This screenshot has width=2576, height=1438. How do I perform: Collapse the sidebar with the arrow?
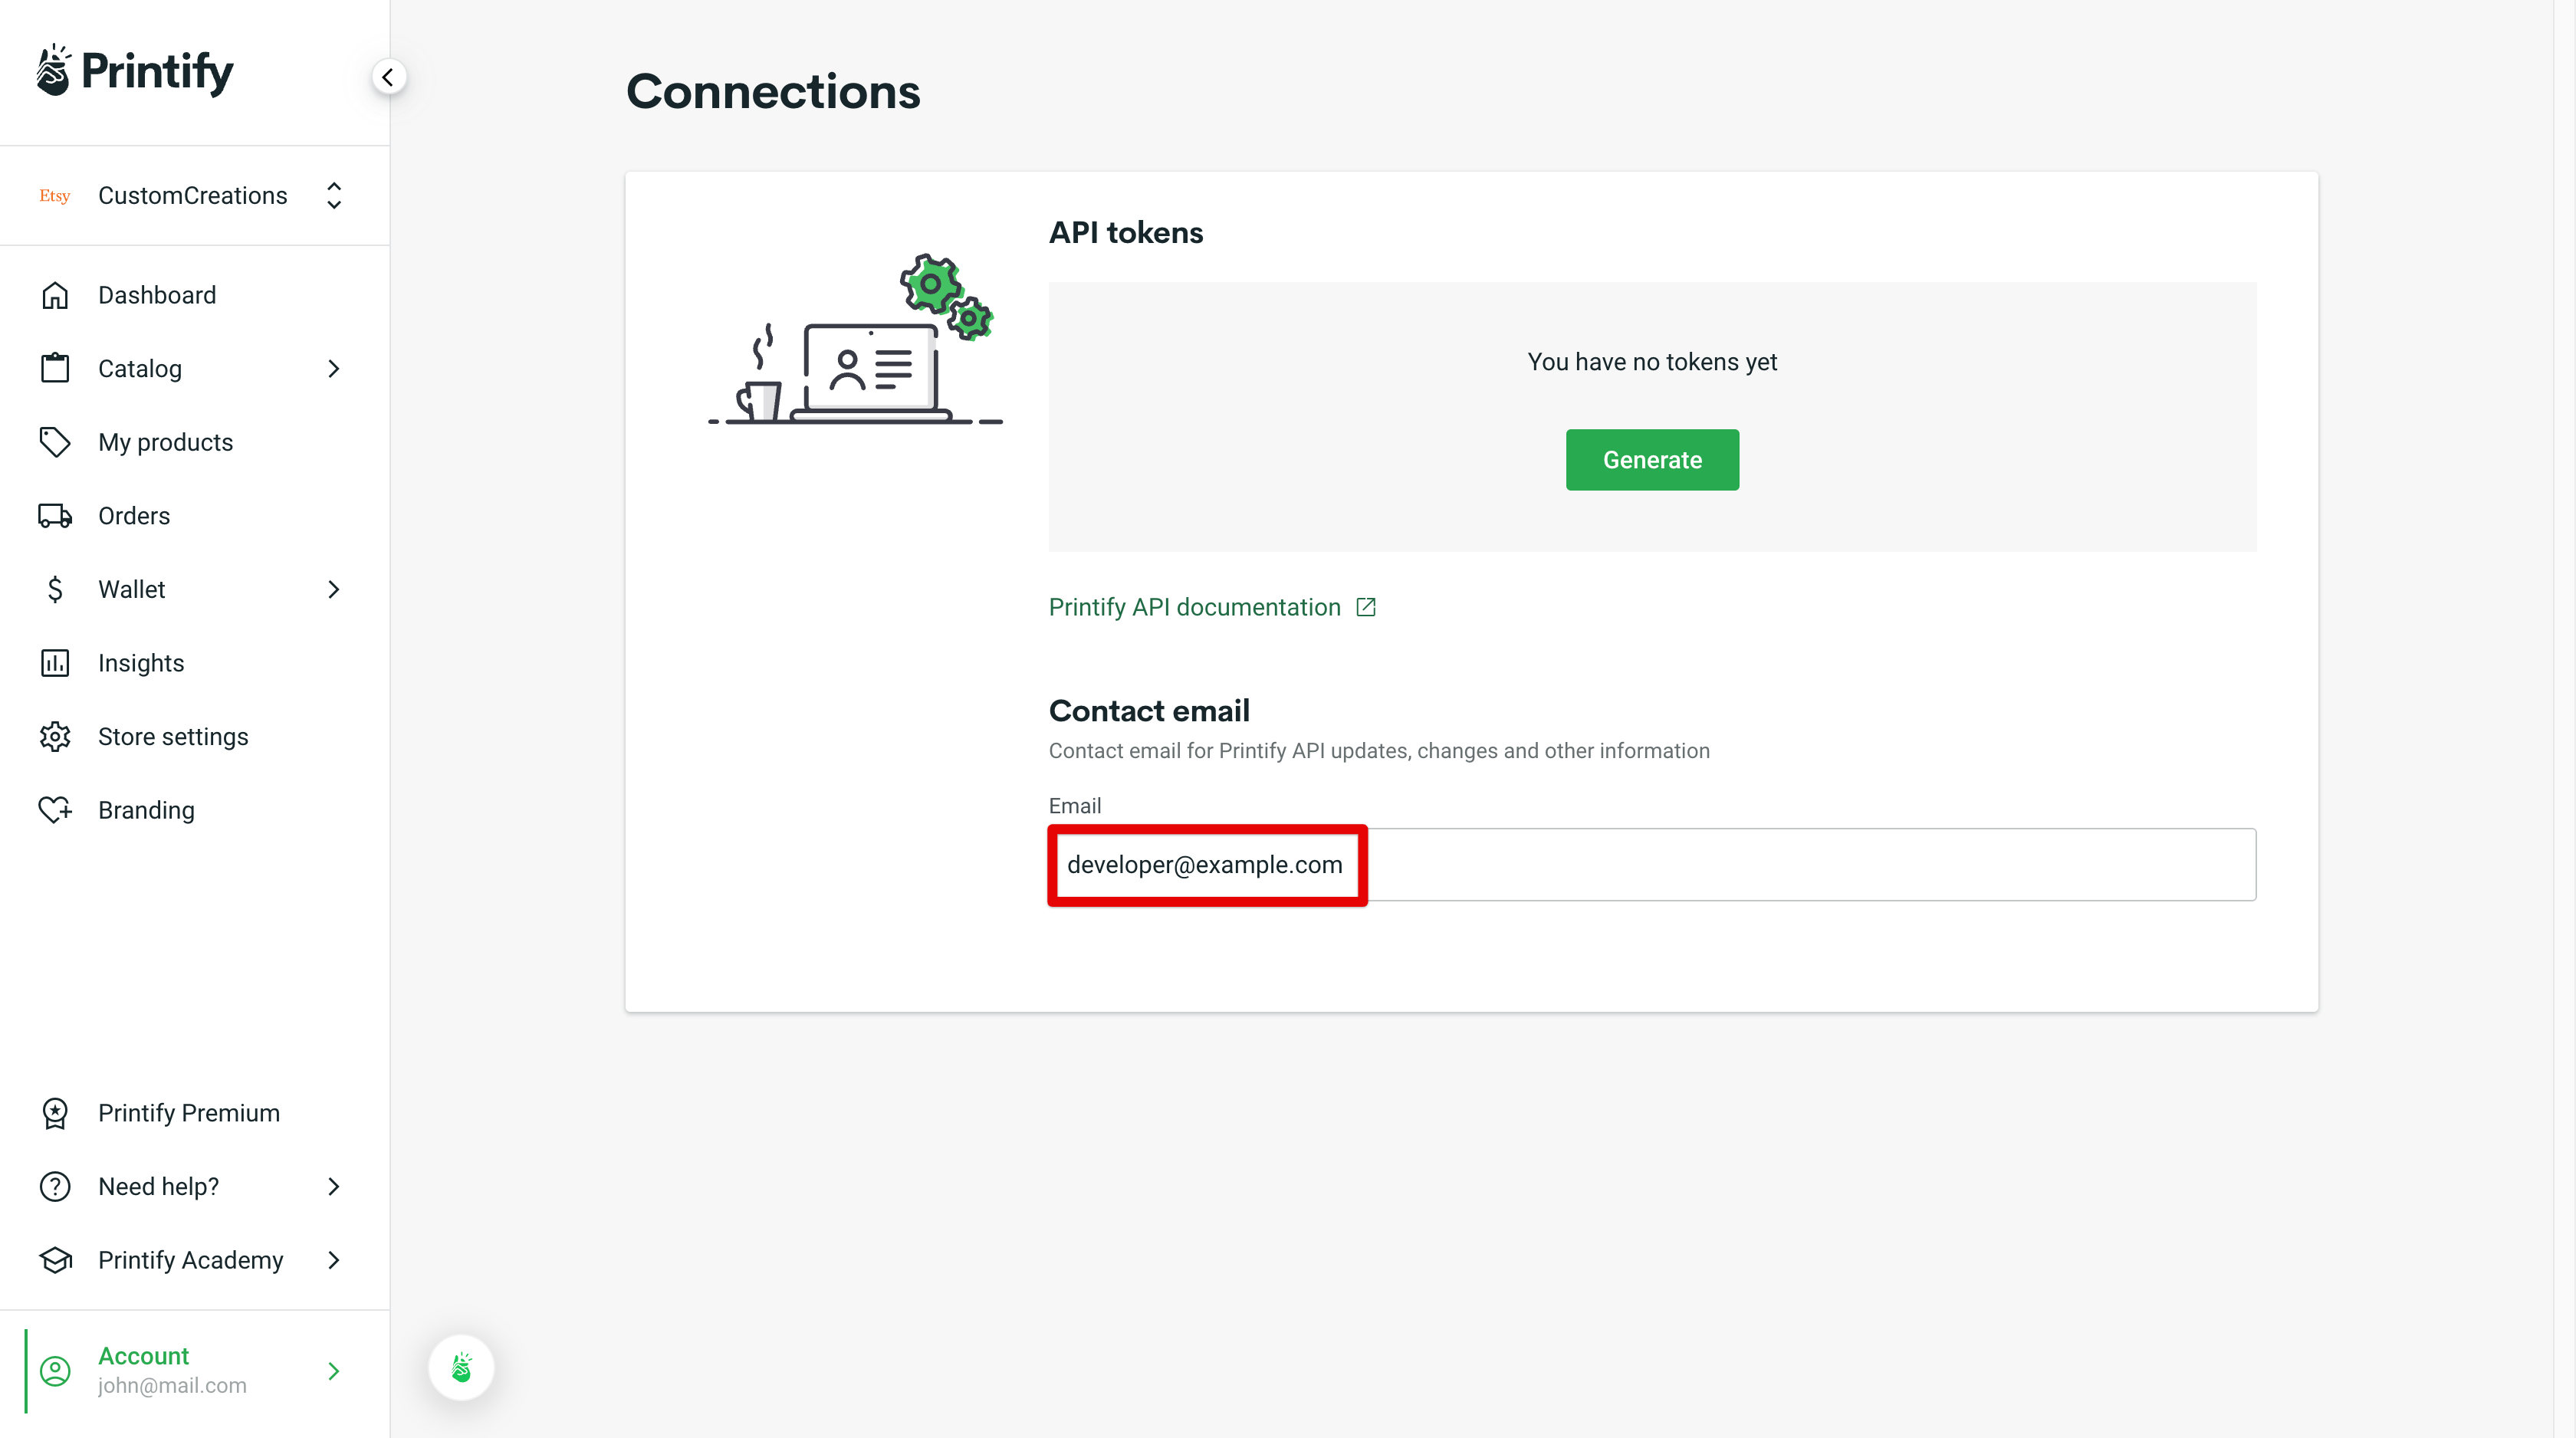coord(389,76)
